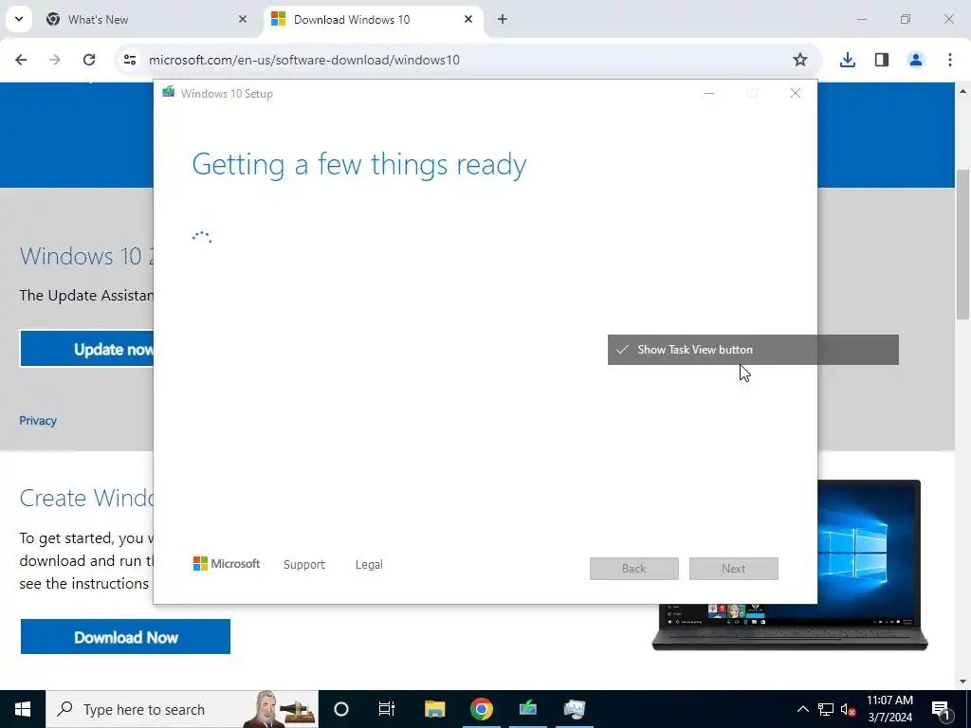The width and height of the screenshot is (971, 728).
Task: Click the search highlight illustration in taskbar
Action: [280, 709]
